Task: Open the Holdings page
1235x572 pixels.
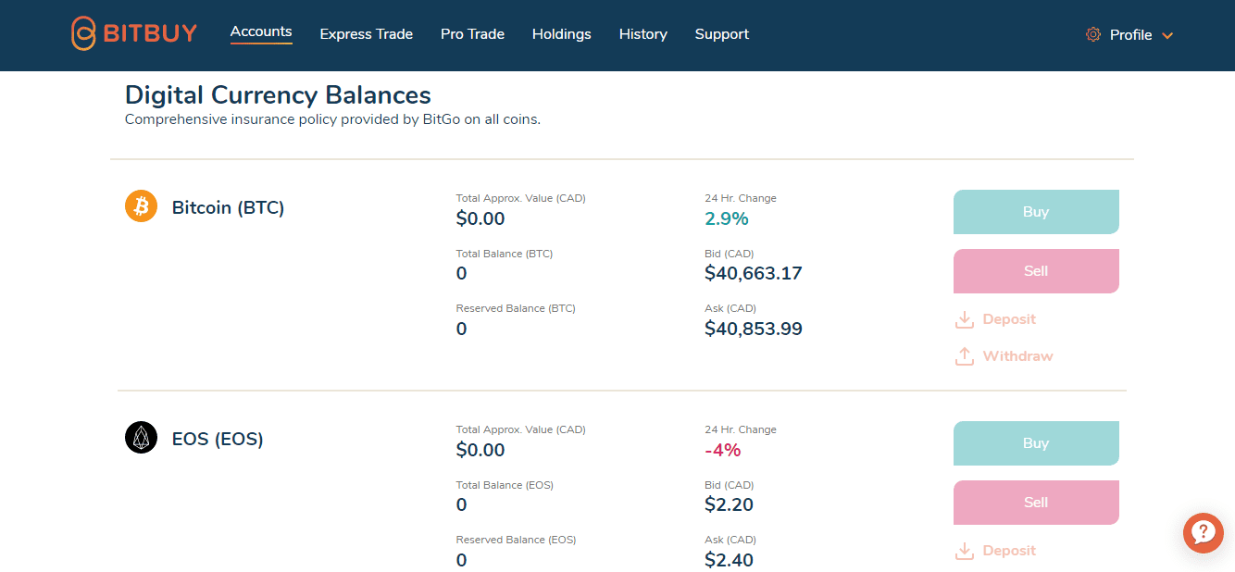Action: pyautogui.click(x=562, y=34)
